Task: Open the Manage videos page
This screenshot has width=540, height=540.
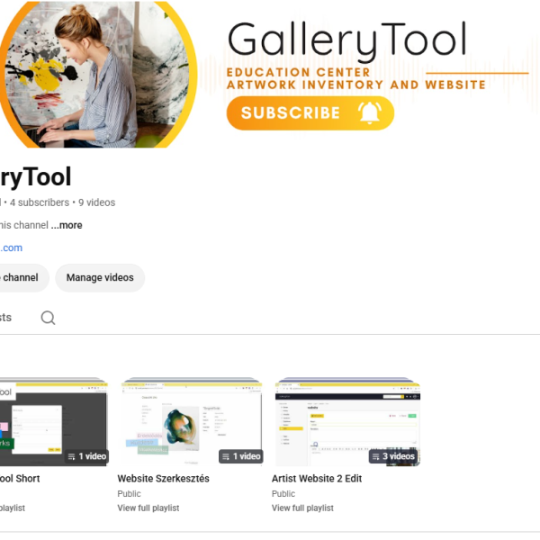Action: (100, 277)
